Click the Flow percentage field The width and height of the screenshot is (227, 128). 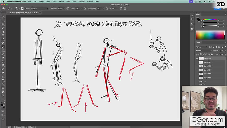pyautogui.click(x=78, y=9)
